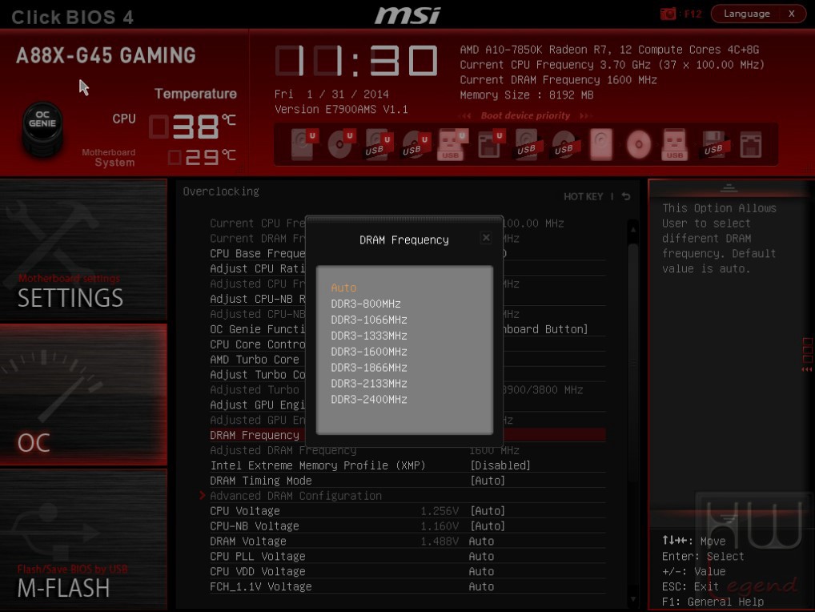Screen dimensions: 815x612
Task: Choose DDR3-1333MHz option
Action: [x=369, y=336]
